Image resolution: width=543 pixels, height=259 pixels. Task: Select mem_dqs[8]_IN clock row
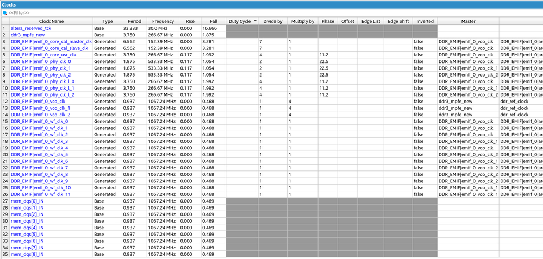pos(27,254)
